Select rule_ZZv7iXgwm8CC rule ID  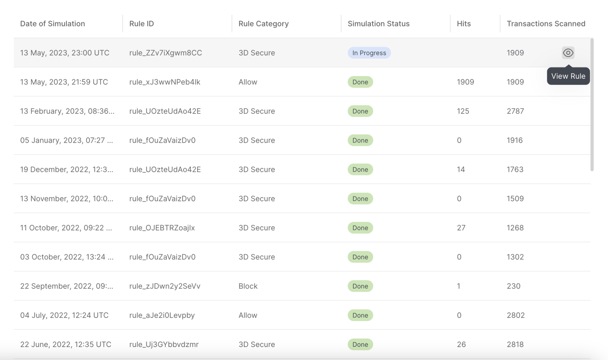coord(166,53)
